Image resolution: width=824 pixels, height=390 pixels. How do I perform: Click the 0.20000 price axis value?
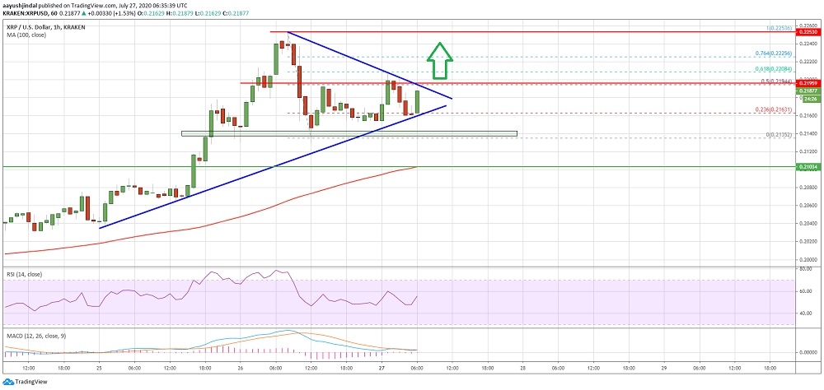808,259
